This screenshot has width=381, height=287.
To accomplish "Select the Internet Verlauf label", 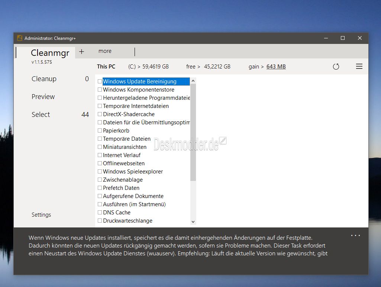I will 122,155.
